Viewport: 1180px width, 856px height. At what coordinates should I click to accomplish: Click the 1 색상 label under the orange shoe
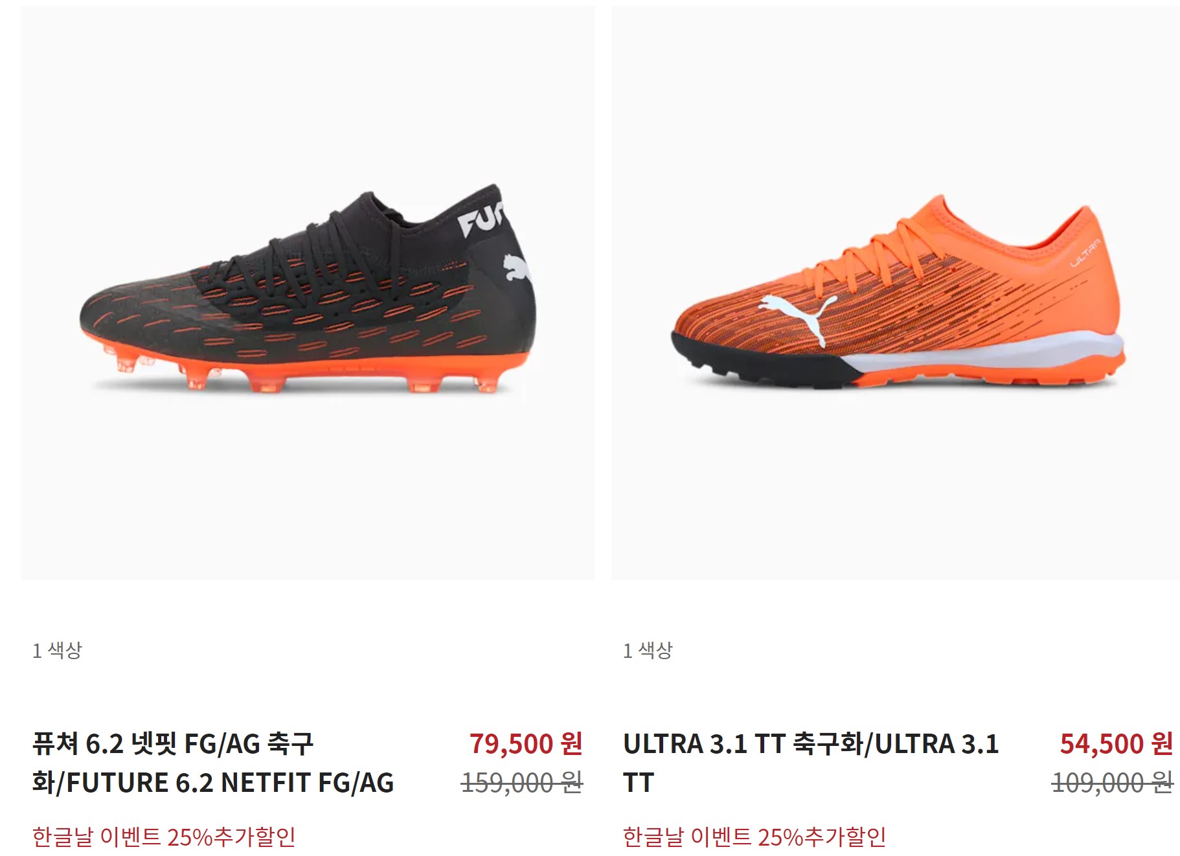648,650
